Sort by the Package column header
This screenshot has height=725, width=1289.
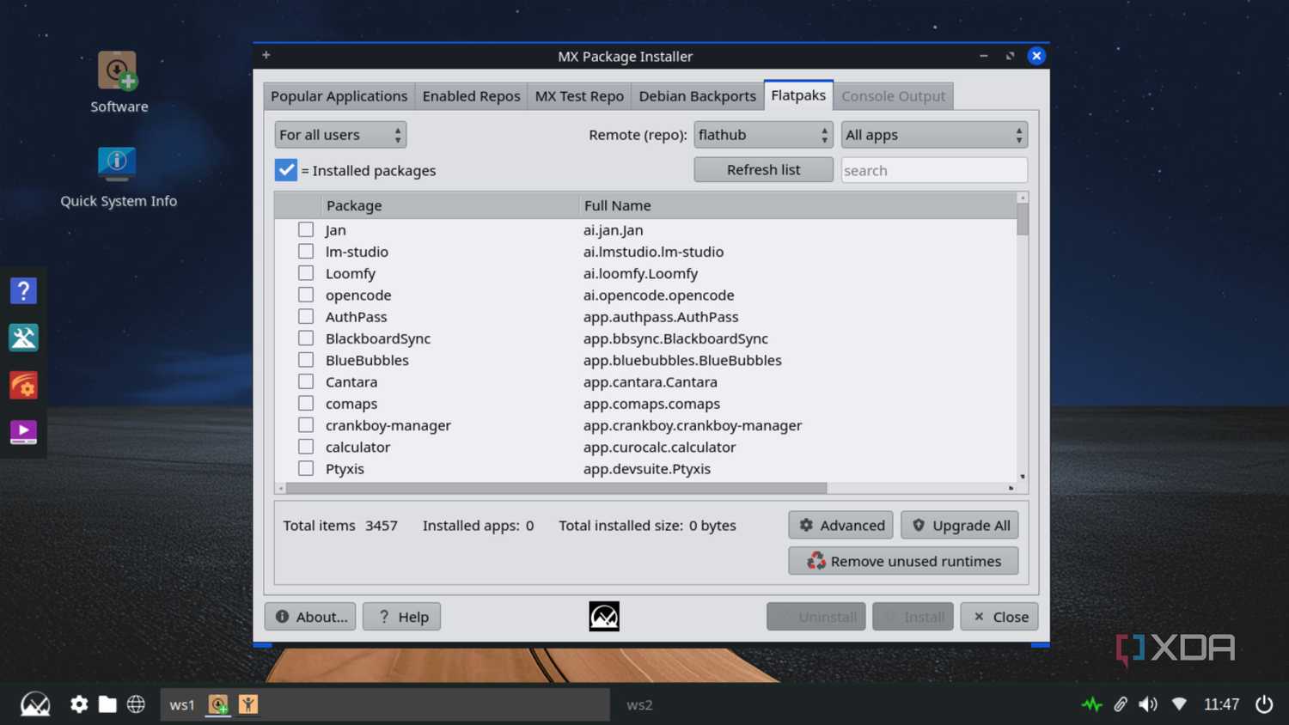click(x=354, y=205)
